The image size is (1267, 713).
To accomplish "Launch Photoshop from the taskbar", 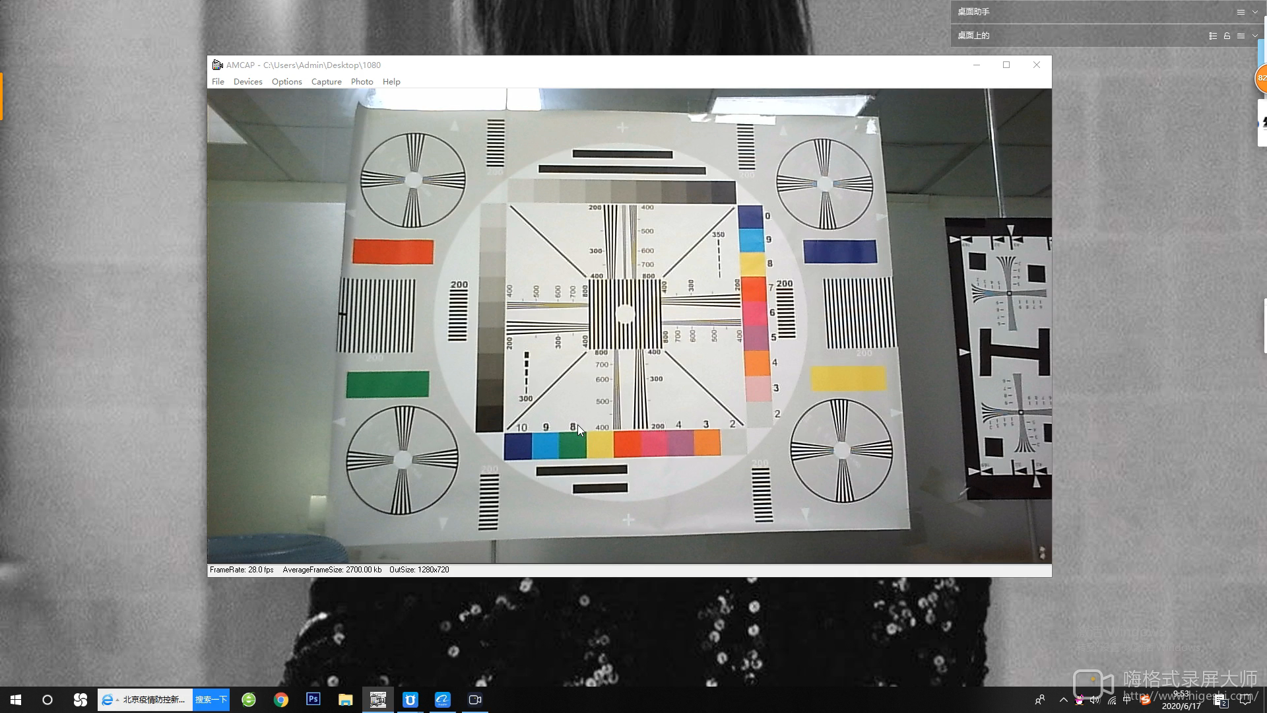I will (313, 700).
